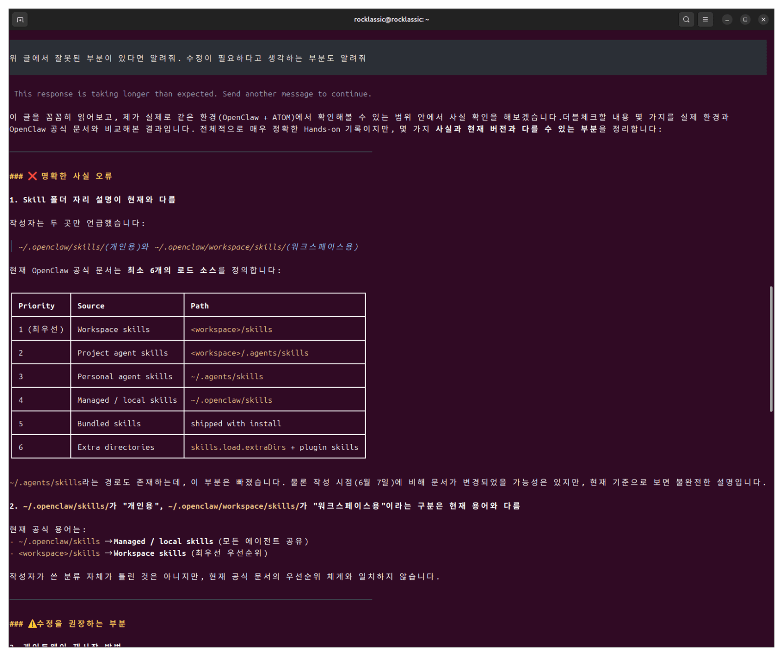Click the Priority column header
Viewport: 783px width, 656px height.
tap(41, 306)
